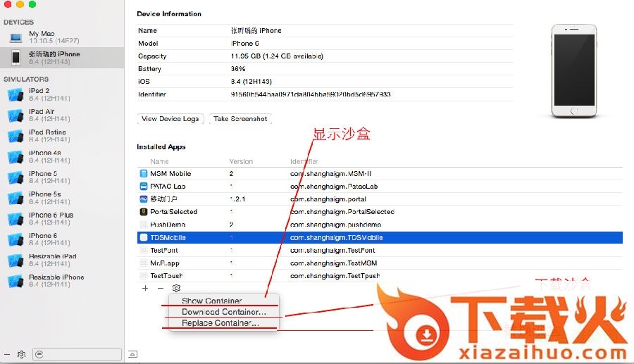Screen dimensions: 634x364
Task: Click the TestFont app icon
Action: click(x=144, y=251)
